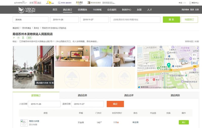Click the 商务大床房 room type logo
202x128 pixels.
[24, 123]
